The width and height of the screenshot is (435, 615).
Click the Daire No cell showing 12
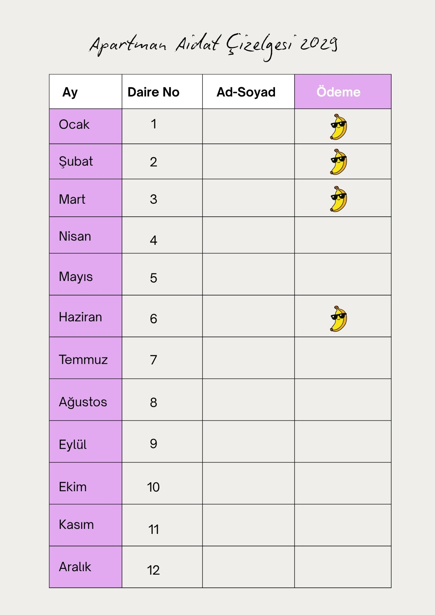(162, 567)
